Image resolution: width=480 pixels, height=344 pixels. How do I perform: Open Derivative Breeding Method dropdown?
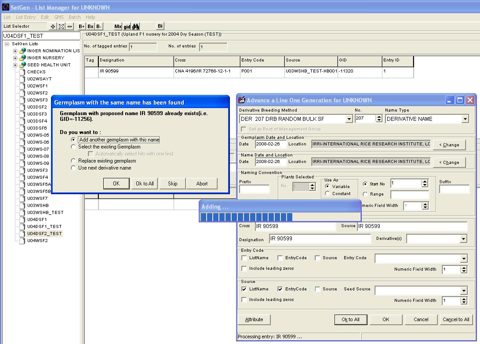(x=349, y=119)
